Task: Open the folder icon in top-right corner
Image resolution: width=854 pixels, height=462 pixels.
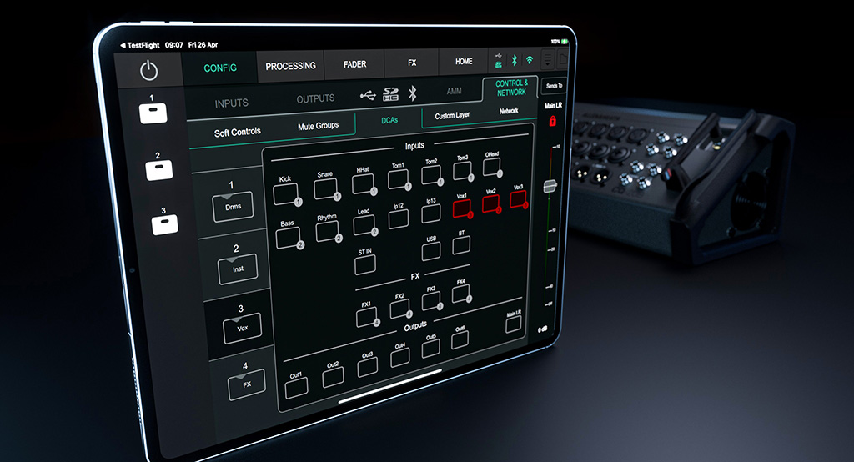Action: pyautogui.click(x=563, y=58)
